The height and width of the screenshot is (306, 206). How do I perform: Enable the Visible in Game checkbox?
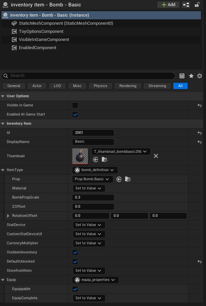pos(75,105)
